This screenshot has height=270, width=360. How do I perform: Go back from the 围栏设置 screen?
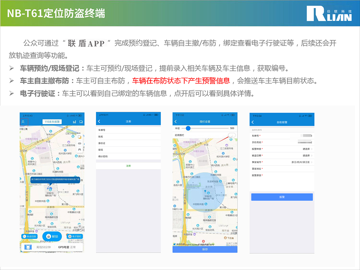click(x=176, y=121)
